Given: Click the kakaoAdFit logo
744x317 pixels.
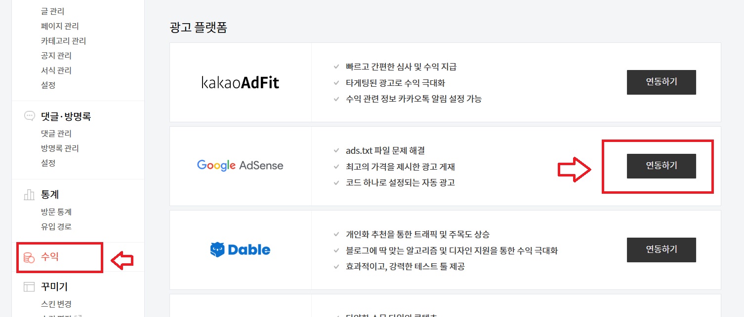Looking at the screenshot, I should pos(241,82).
